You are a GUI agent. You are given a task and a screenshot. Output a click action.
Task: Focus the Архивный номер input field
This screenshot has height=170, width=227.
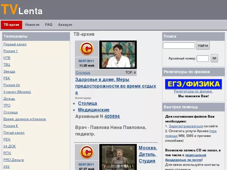click(203, 58)
